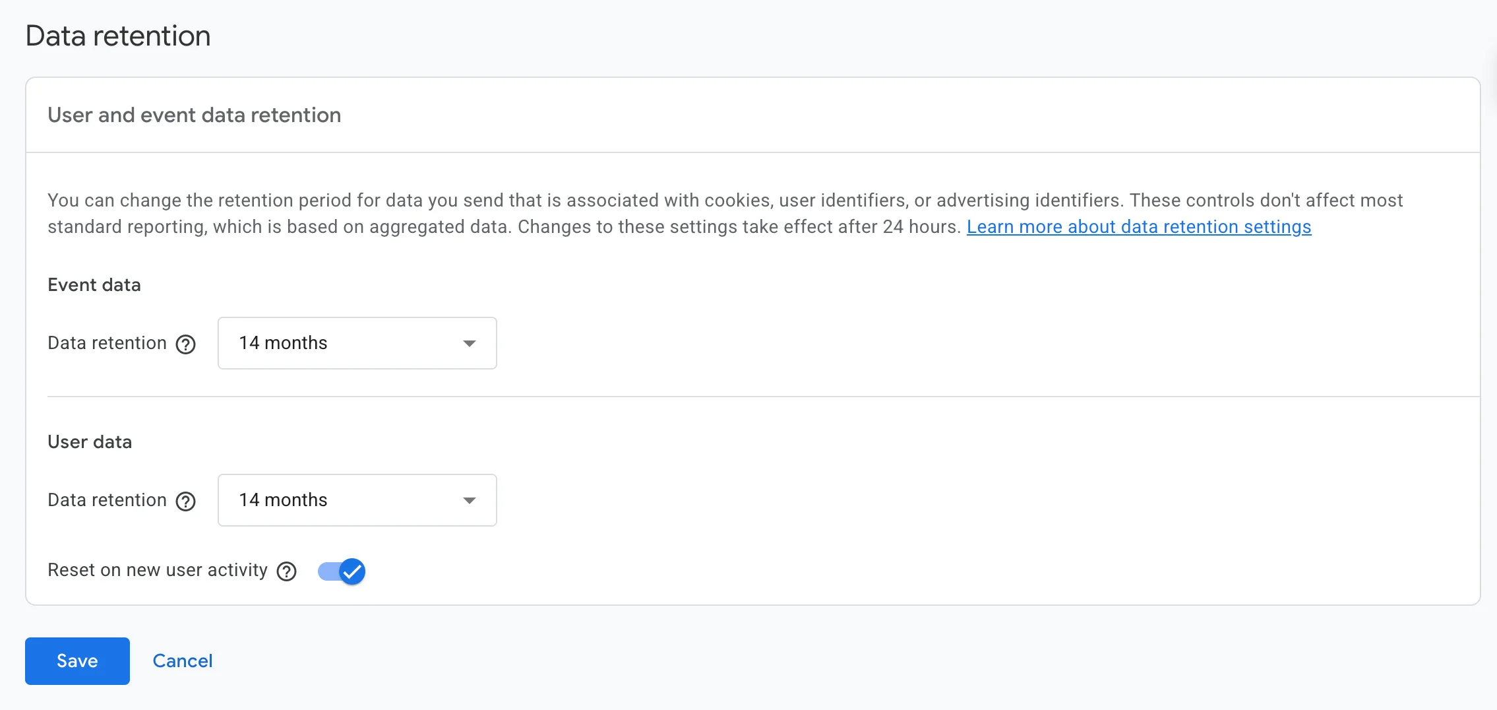Select the User and event data retention header
Viewport: 1497px width, 710px height.
tap(194, 115)
